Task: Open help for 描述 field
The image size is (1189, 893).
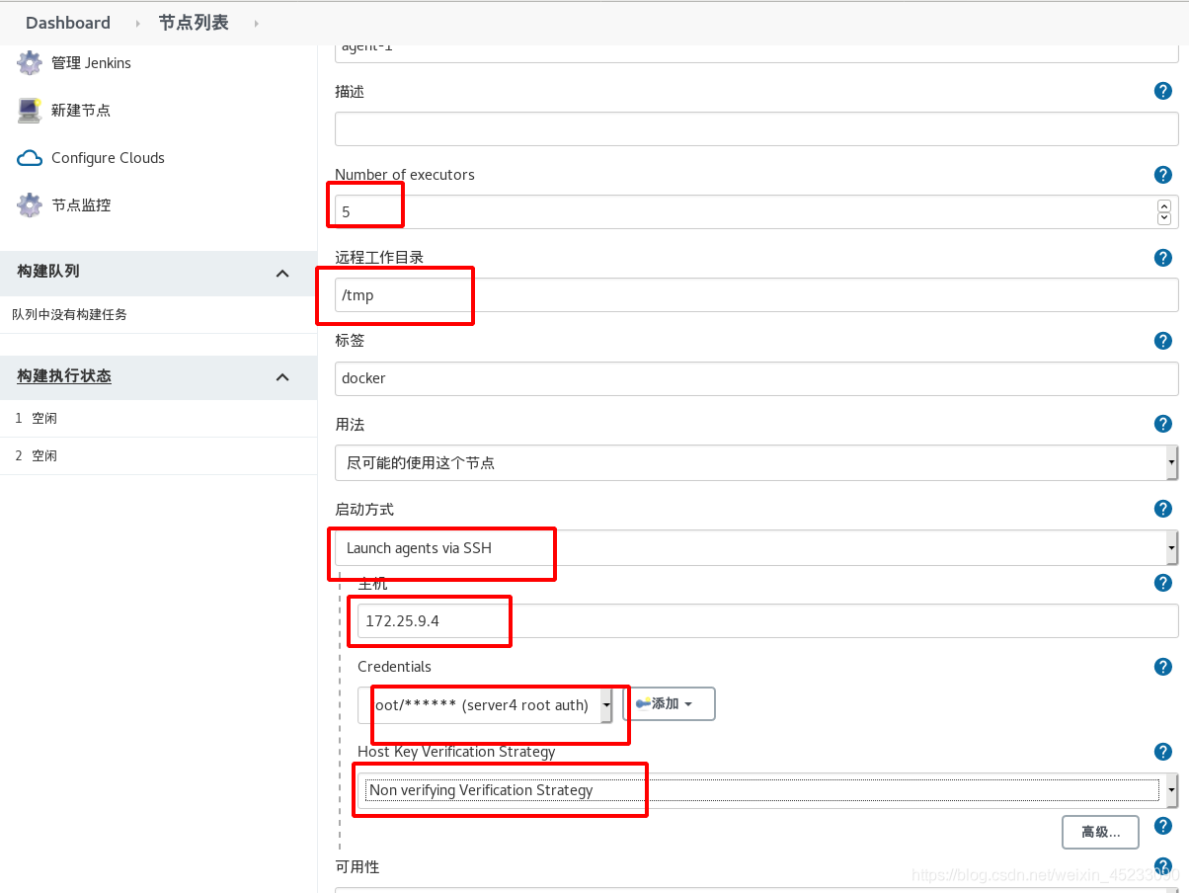Action: click(x=1163, y=91)
